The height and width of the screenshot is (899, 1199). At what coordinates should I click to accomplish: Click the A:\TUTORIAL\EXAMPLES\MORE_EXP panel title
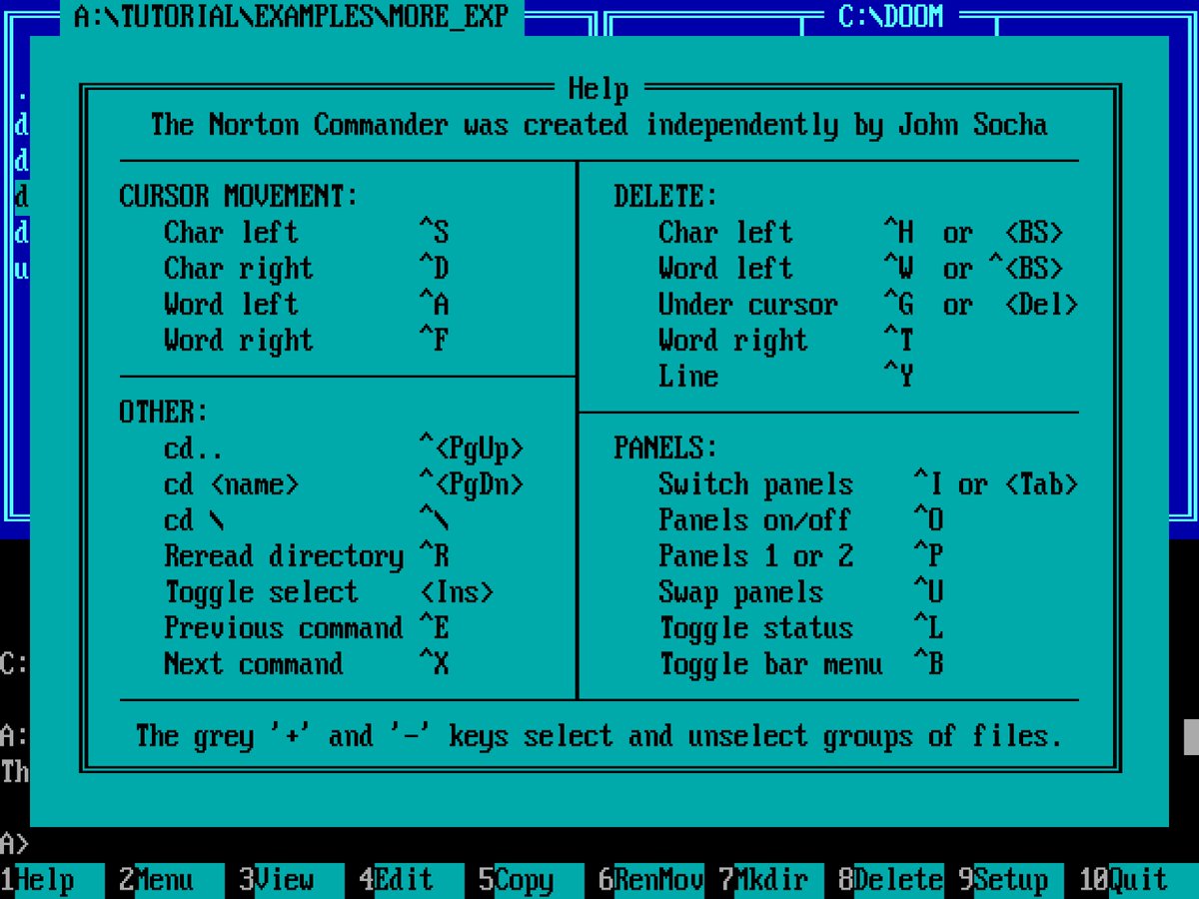pos(292,17)
